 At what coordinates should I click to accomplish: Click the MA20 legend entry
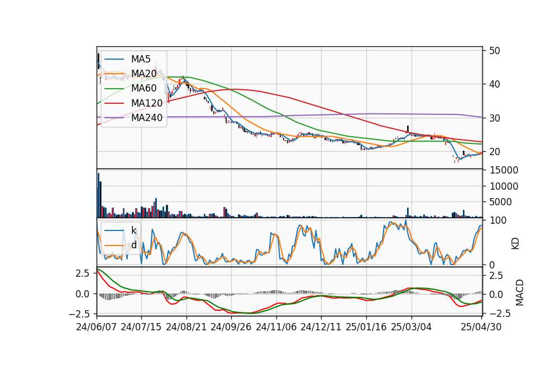tap(130, 74)
